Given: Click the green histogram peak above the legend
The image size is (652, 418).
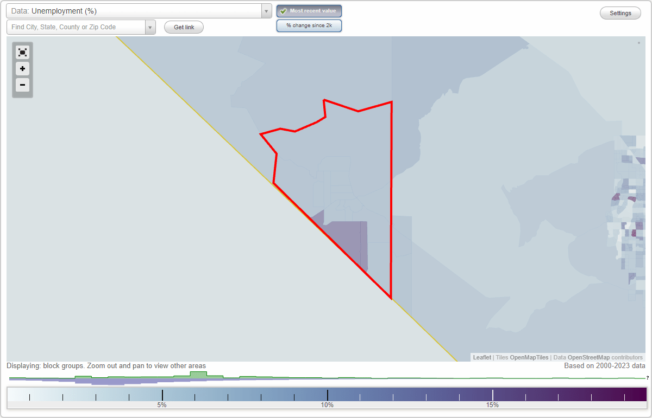Looking at the screenshot, I should pos(198,375).
